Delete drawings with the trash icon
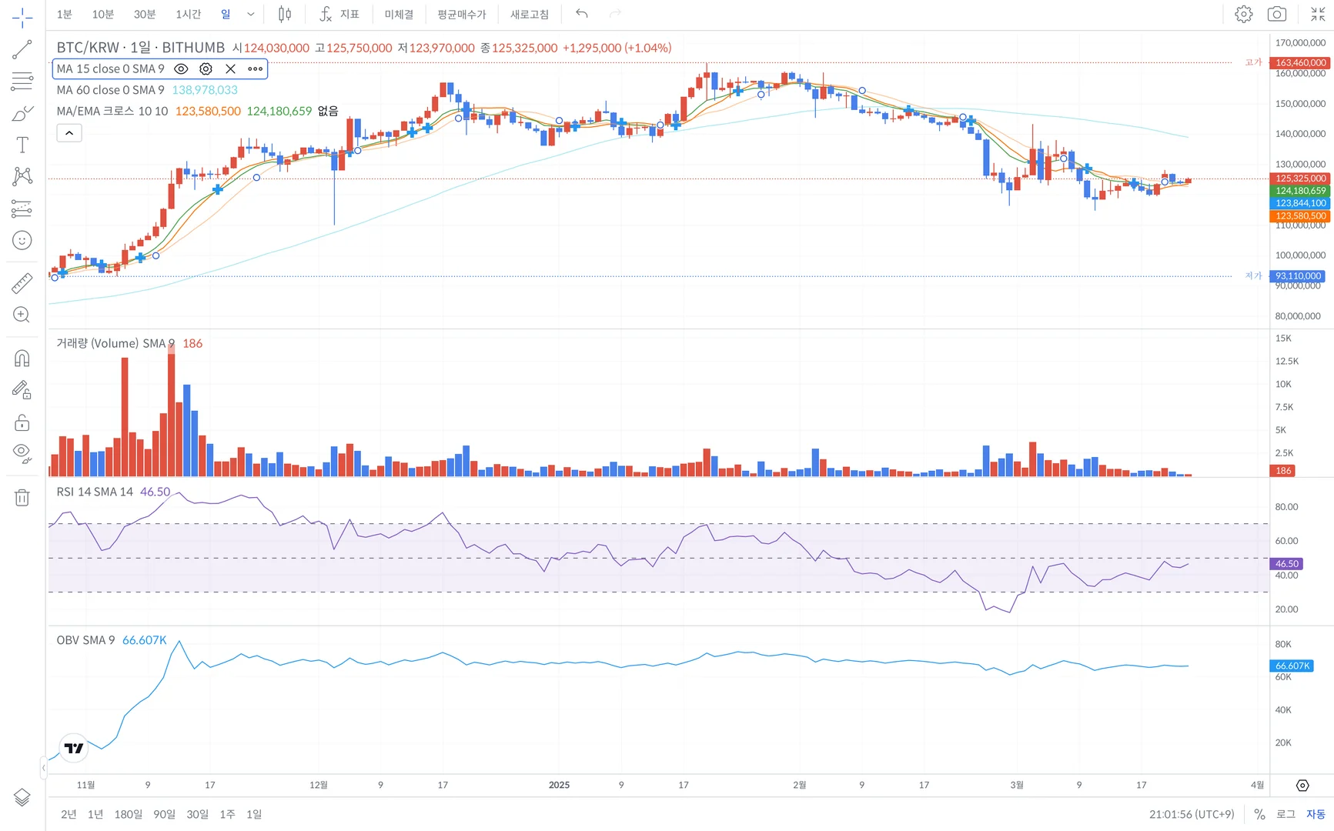Viewport: 1334px width, 831px height. [22, 498]
